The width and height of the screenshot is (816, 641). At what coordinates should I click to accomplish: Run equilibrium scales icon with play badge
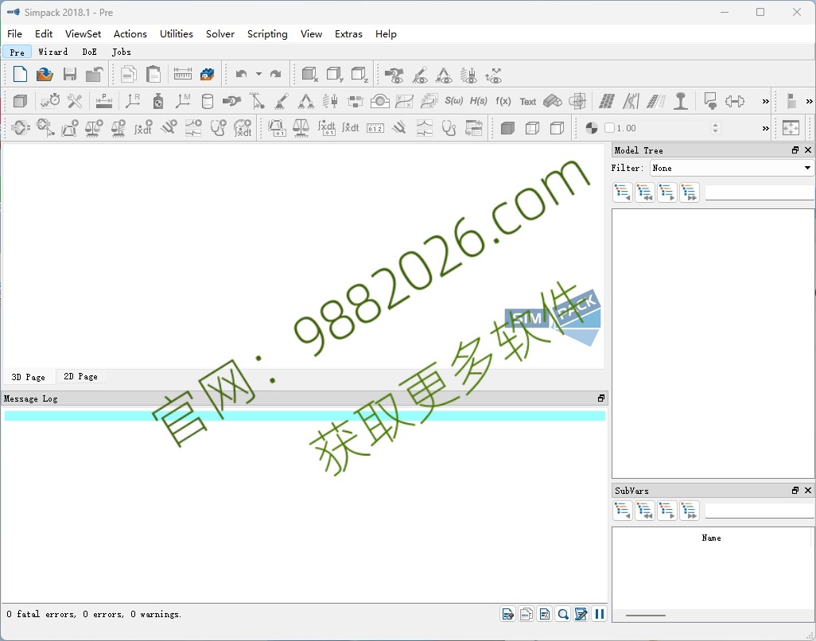click(94, 128)
